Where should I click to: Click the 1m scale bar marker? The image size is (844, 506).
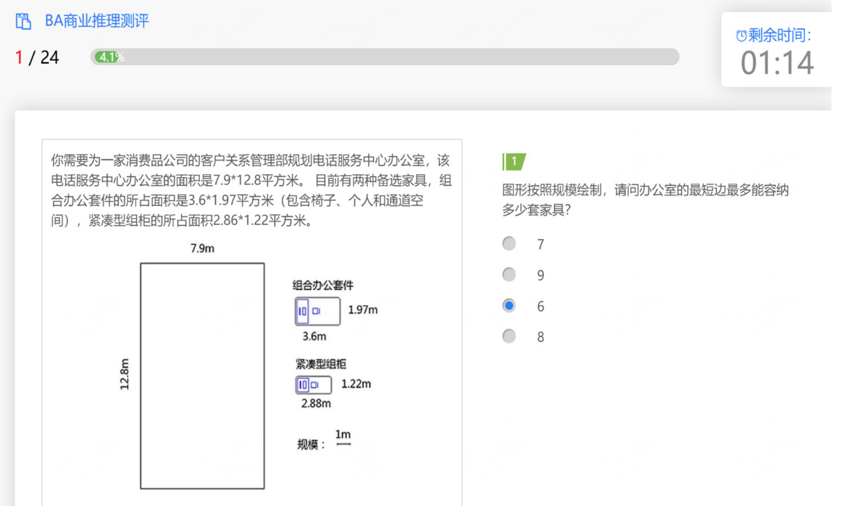[343, 444]
